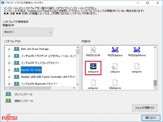The width and height of the screenshot is (163, 122).
Task: Close the window with the X button
Action: 158,3
